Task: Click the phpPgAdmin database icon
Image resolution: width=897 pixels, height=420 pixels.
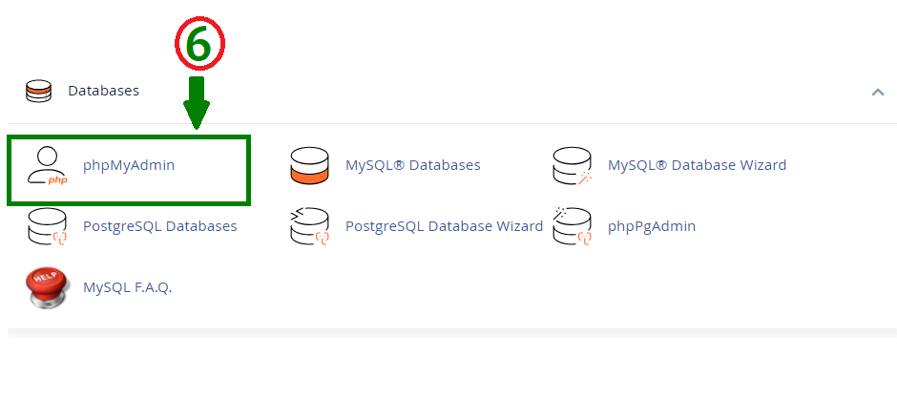Action: click(572, 226)
